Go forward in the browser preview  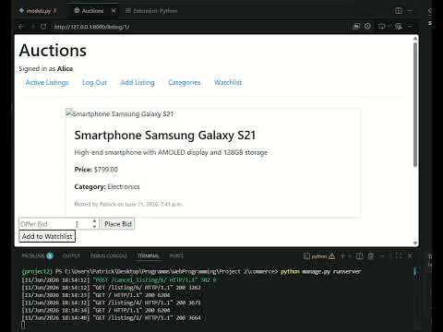(x=32, y=27)
